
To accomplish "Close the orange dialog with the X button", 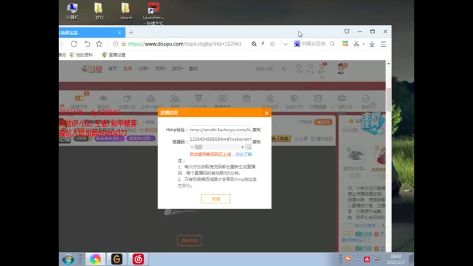I will [x=267, y=113].
